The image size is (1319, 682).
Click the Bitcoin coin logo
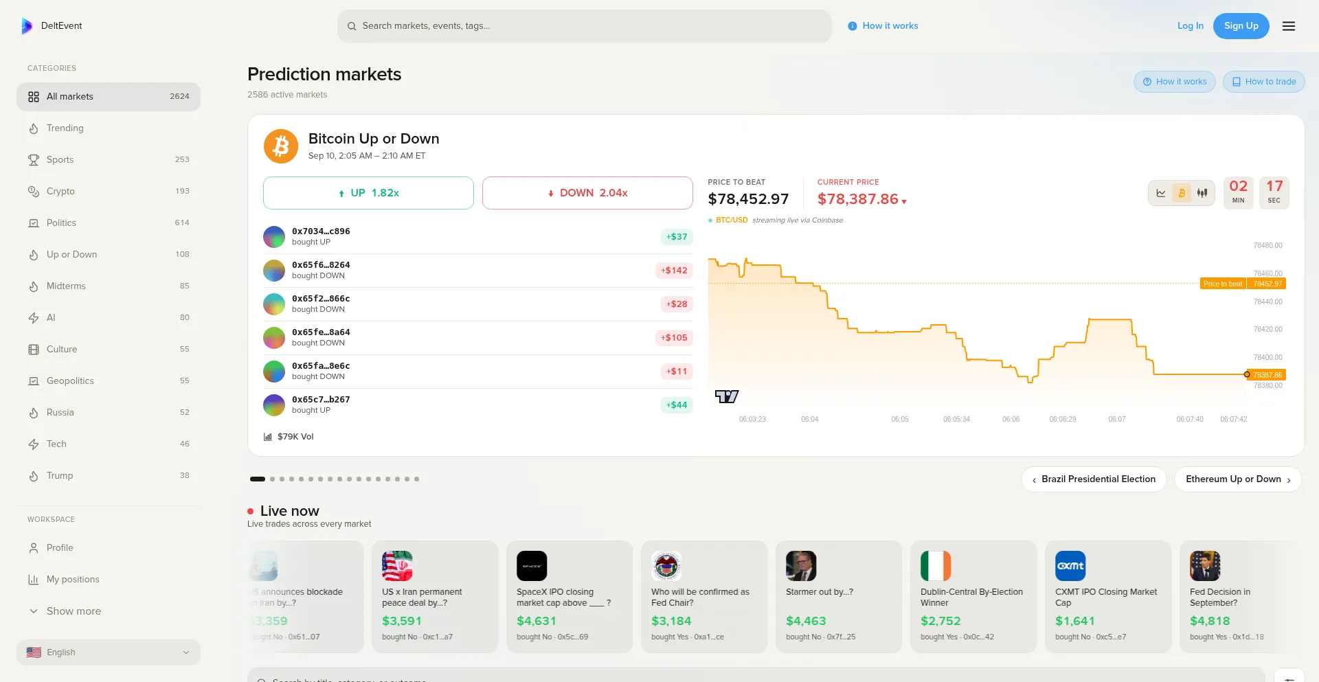pyautogui.click(x=281, y=146)
